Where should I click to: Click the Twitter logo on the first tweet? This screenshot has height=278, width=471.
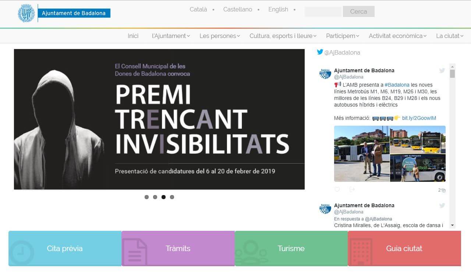click(x=442, y=70)
